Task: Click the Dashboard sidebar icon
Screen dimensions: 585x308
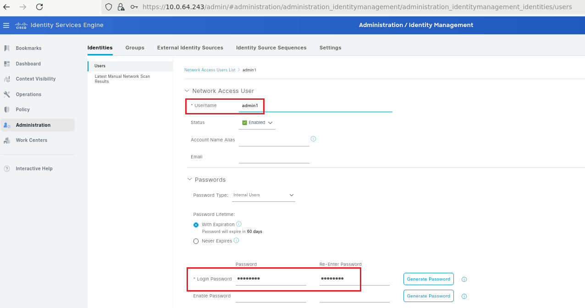Action: (x=7, y=64)
